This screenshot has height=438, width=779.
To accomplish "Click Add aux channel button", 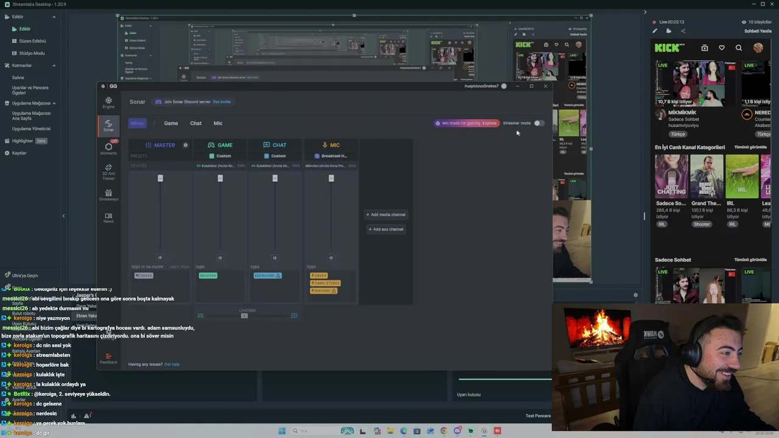I will (386, 229).
